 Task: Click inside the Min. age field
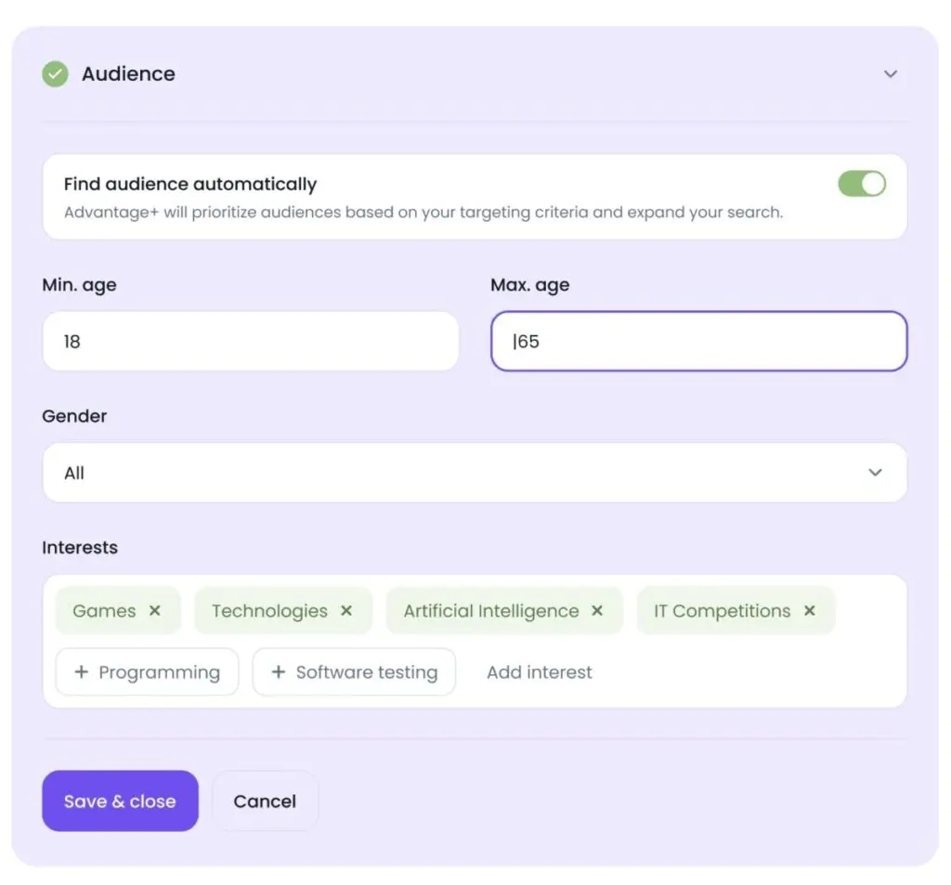point(250,341)
